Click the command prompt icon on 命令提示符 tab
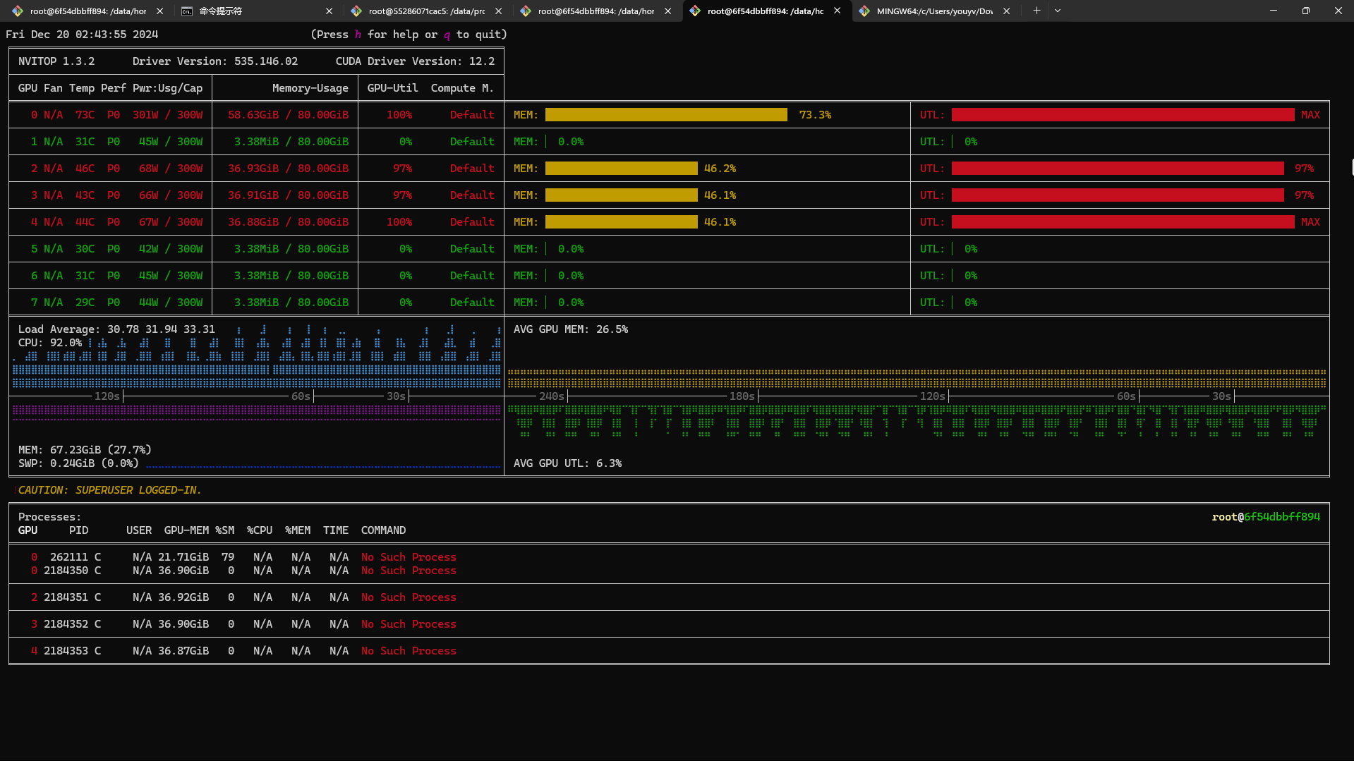Screen dimensions: 1354x761 pyautogui.click(x=187, y=11)
